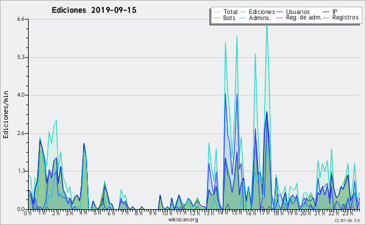
Task: Click the 1.3 y-axis value label
Action: 21,171
